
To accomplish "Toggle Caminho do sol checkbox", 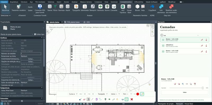I will click(22, 85).
